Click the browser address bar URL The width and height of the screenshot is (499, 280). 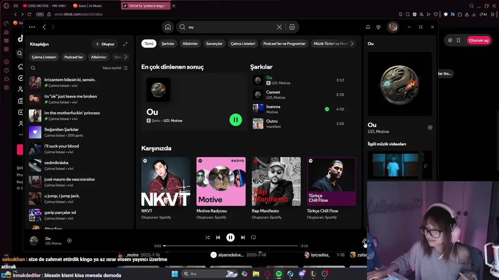click(78, 14)
